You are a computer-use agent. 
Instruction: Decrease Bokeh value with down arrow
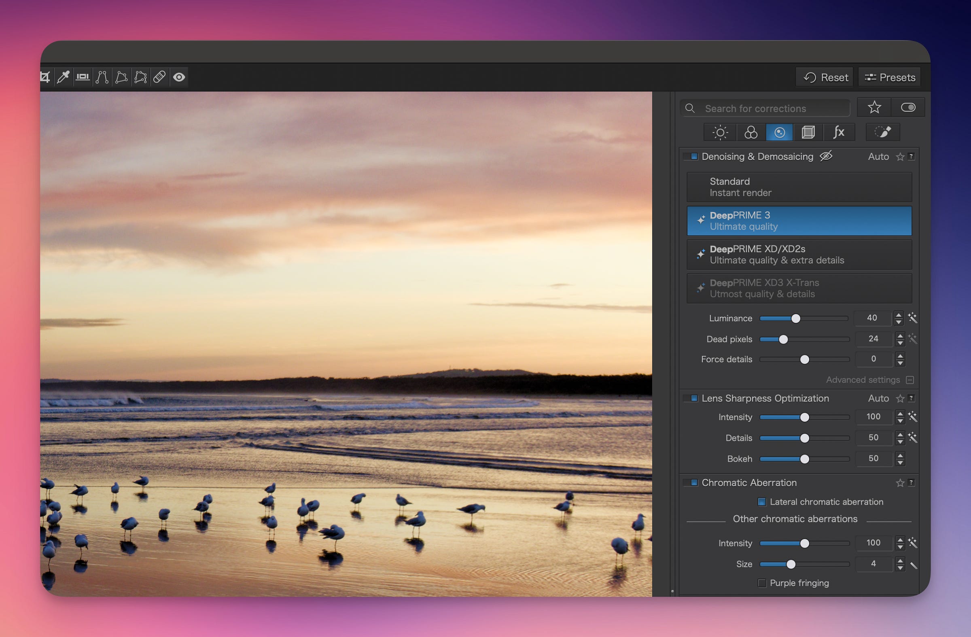(900, 463)
